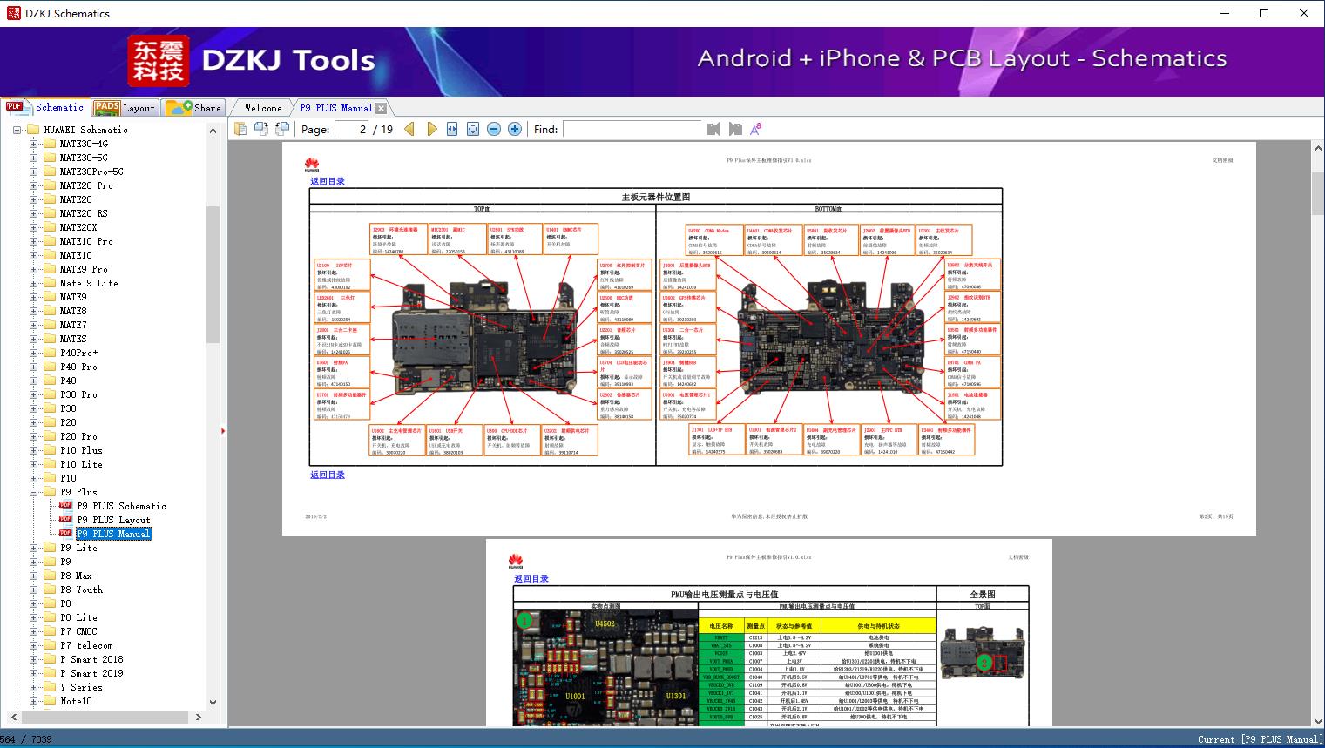Click the P8 Max folder icon
The width and height of the screenshot is (1325, 748).
pos(50,576)
